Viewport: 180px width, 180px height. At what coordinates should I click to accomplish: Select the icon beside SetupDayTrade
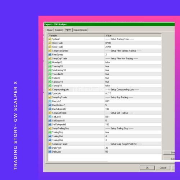[50, 59]
